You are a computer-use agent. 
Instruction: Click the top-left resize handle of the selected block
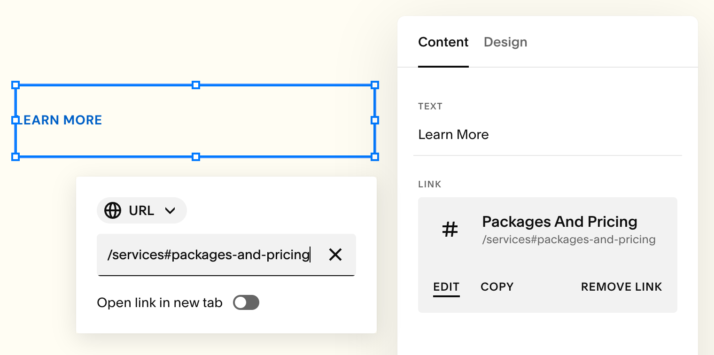point(16,85)
